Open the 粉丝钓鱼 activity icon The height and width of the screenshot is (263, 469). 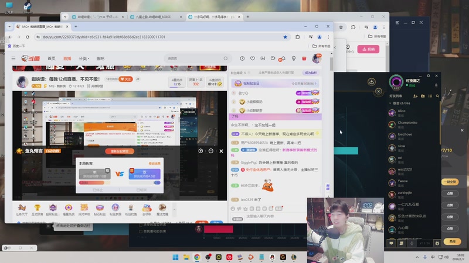pyautogui.click(x=131, y=210)
